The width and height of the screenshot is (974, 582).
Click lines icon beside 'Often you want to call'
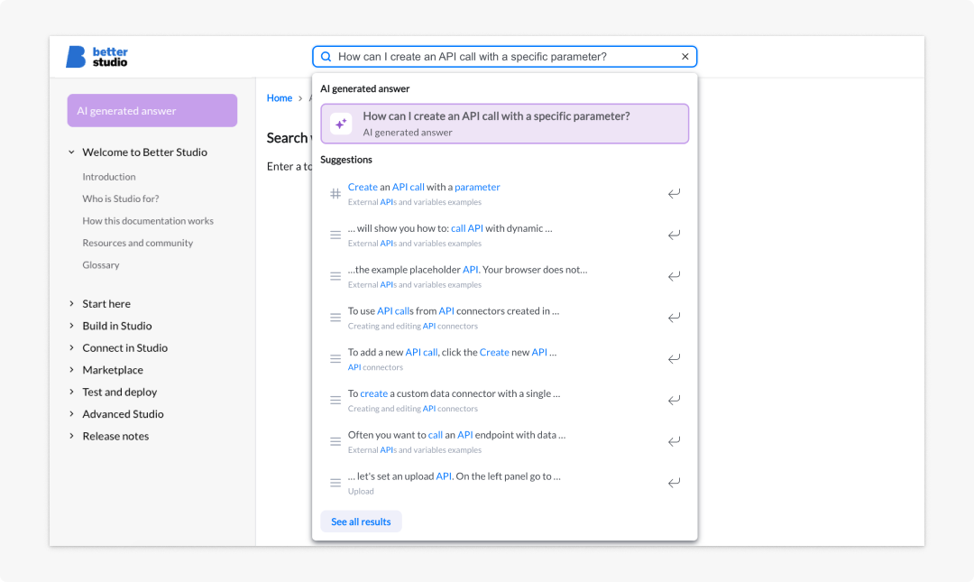coord(335,441)
